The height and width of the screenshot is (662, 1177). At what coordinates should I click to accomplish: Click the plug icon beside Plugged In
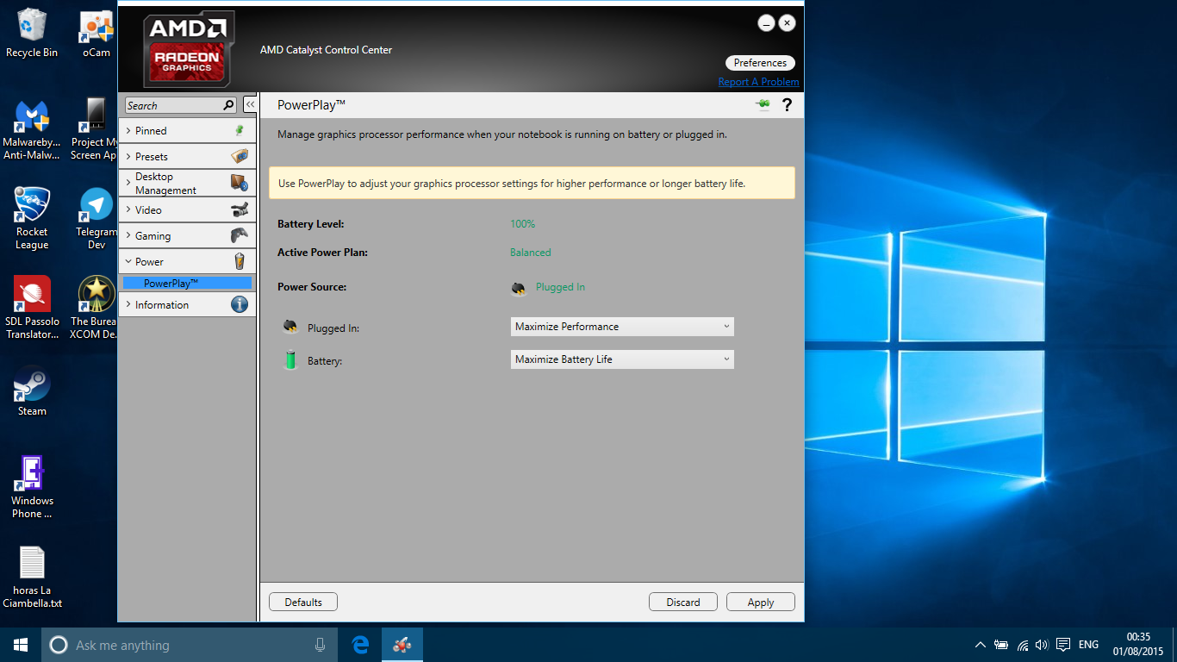(291, 327)
